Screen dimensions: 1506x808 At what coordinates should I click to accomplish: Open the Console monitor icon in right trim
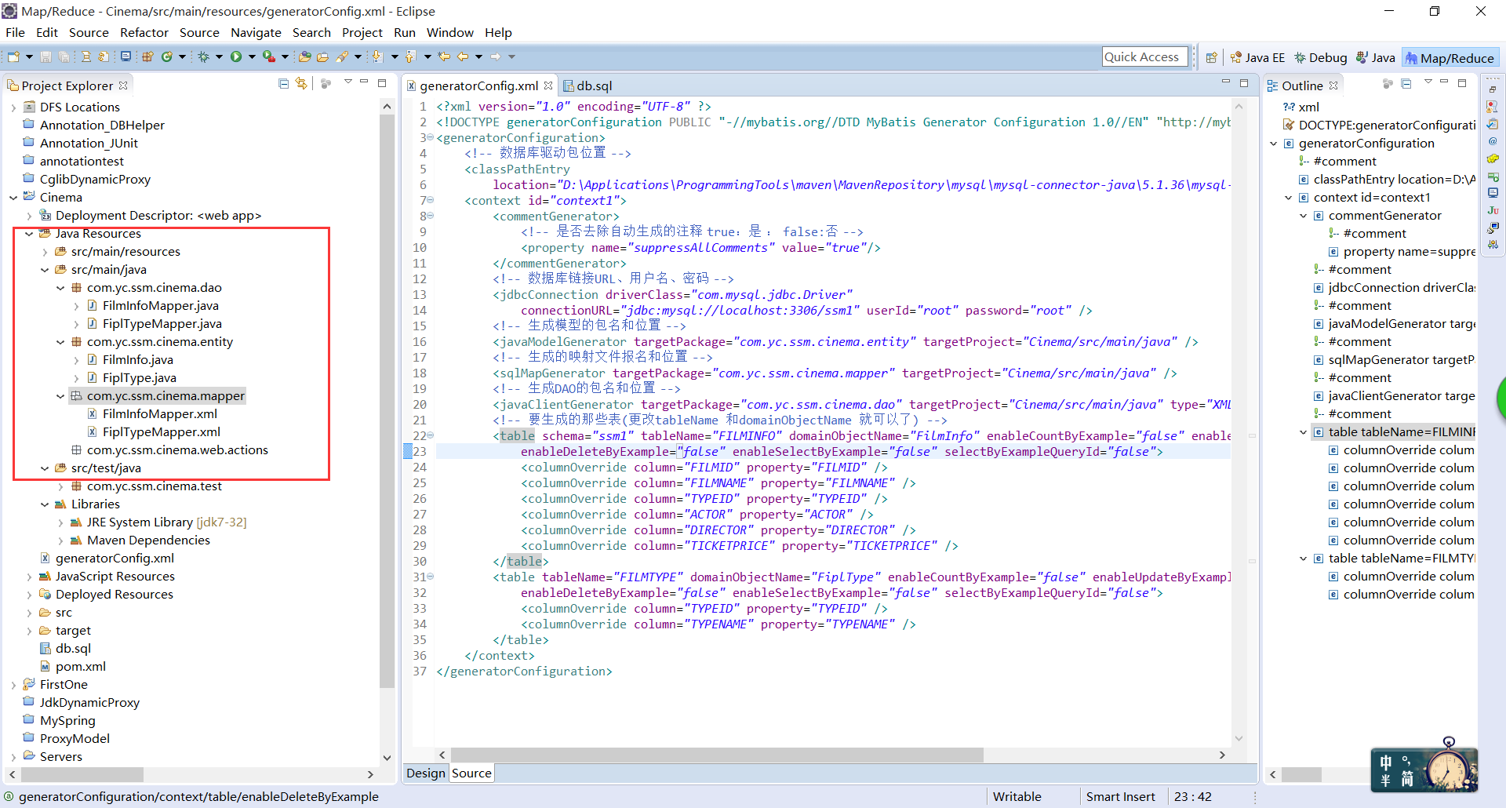point(1493,193)
